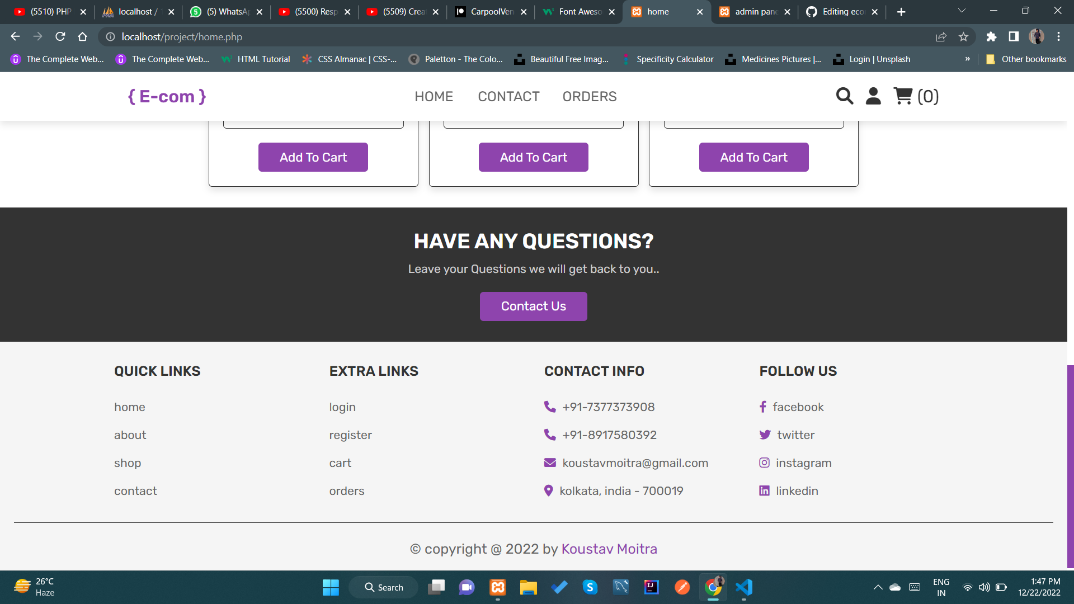Screen dimensions: 1074x604
Task: Click the phone number +91-8917580392
Action: (600, 435)
